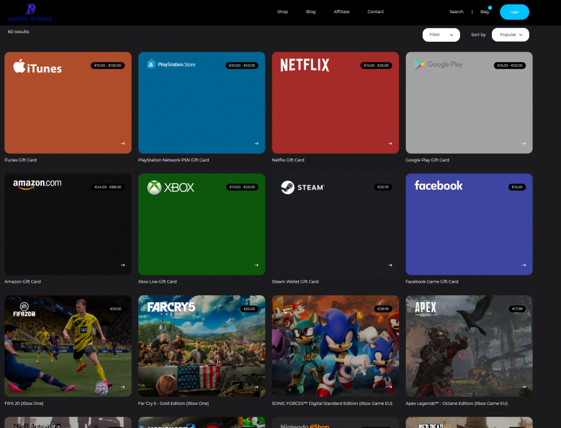Image resolution: width=561 pixels, height=428 pixels.
Task: Click the FIFA 20 EA logo
Action: tap(24, 310)
